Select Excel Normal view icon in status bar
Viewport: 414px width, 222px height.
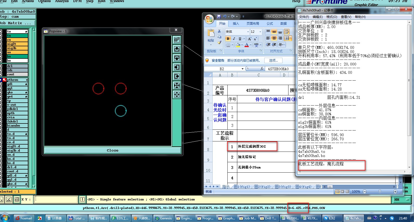[x=338, y=192]
